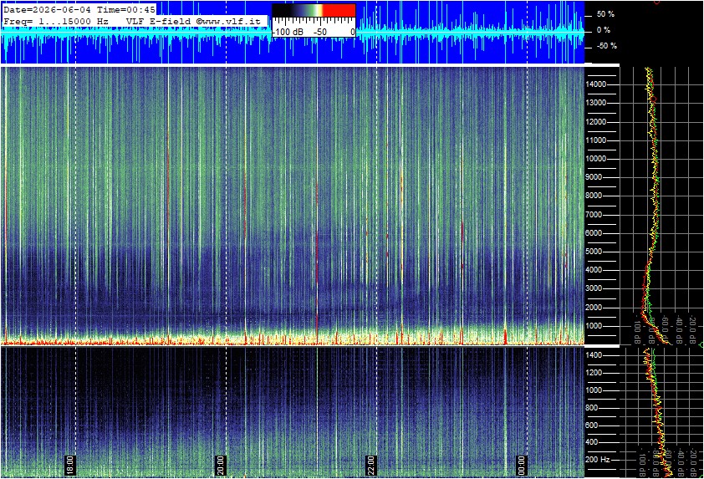Click the 20:00 time marker
Screen dimensions: 704x479
click(221, 465)
